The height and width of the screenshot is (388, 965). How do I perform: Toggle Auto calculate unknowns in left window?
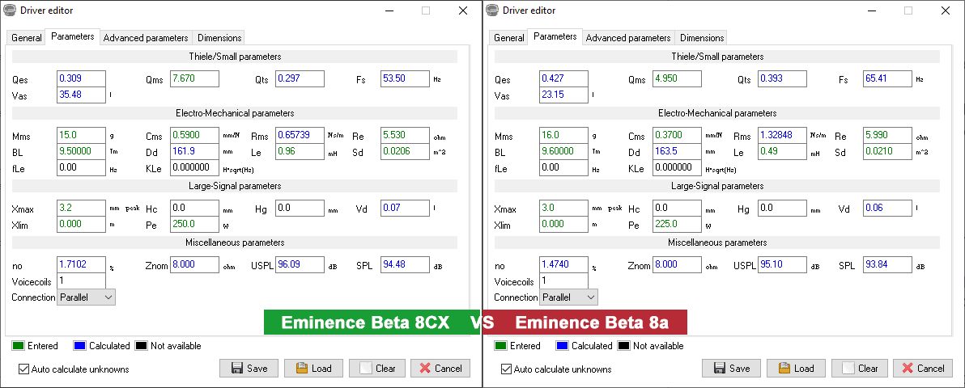tap(24, 369)
